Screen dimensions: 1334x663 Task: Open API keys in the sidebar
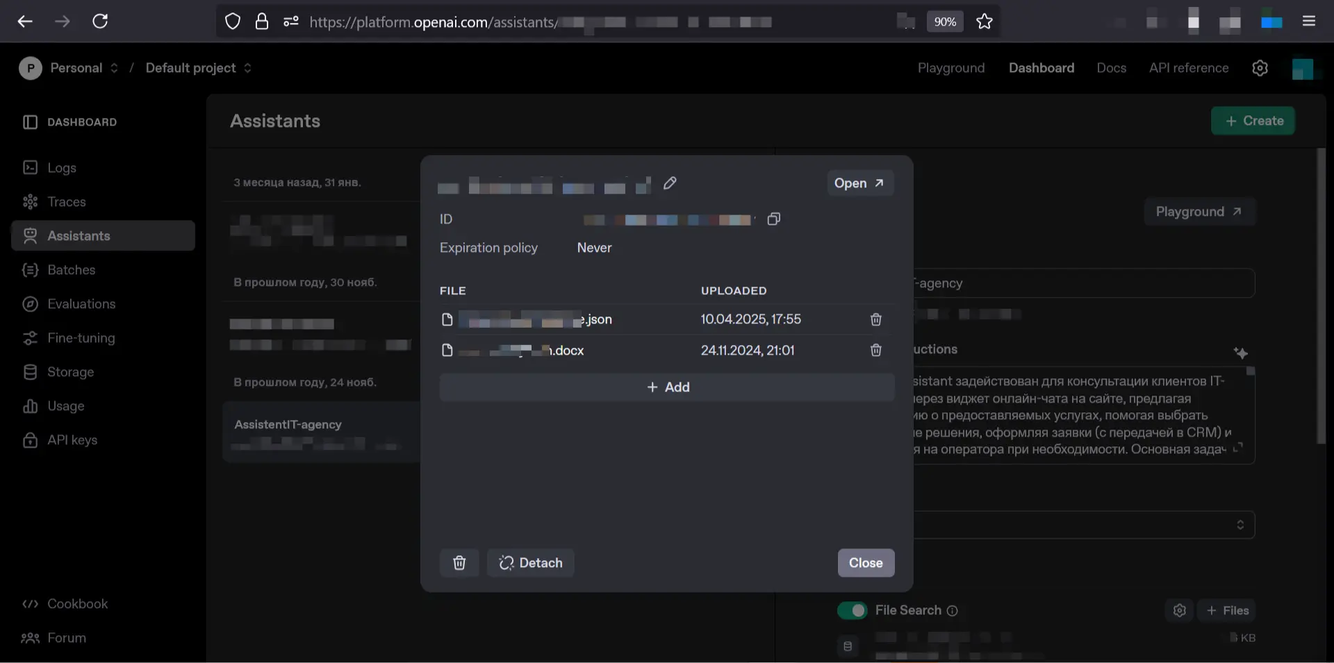click(x=103, y=440)
